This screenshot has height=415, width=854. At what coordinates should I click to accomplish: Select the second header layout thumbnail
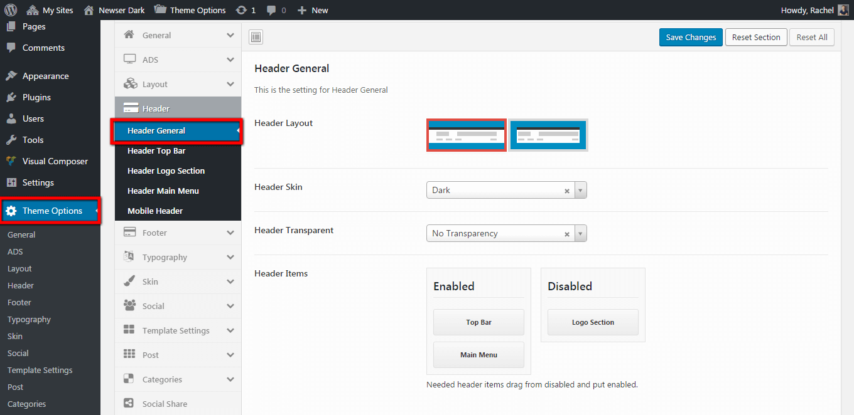tap(548, 135)
